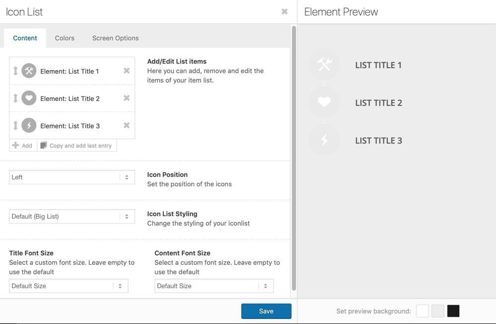The height and width of the screenshot is (324, 496).
Task: Remove the List Title 3 entry
Action: 127,126
